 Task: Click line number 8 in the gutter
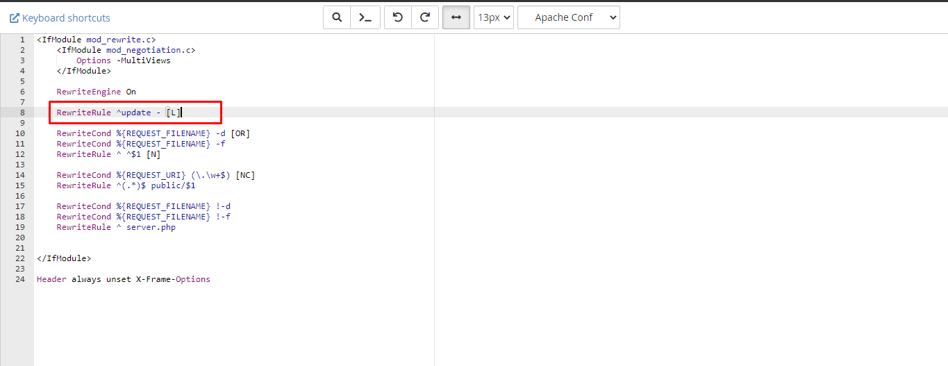coord(22,113)
